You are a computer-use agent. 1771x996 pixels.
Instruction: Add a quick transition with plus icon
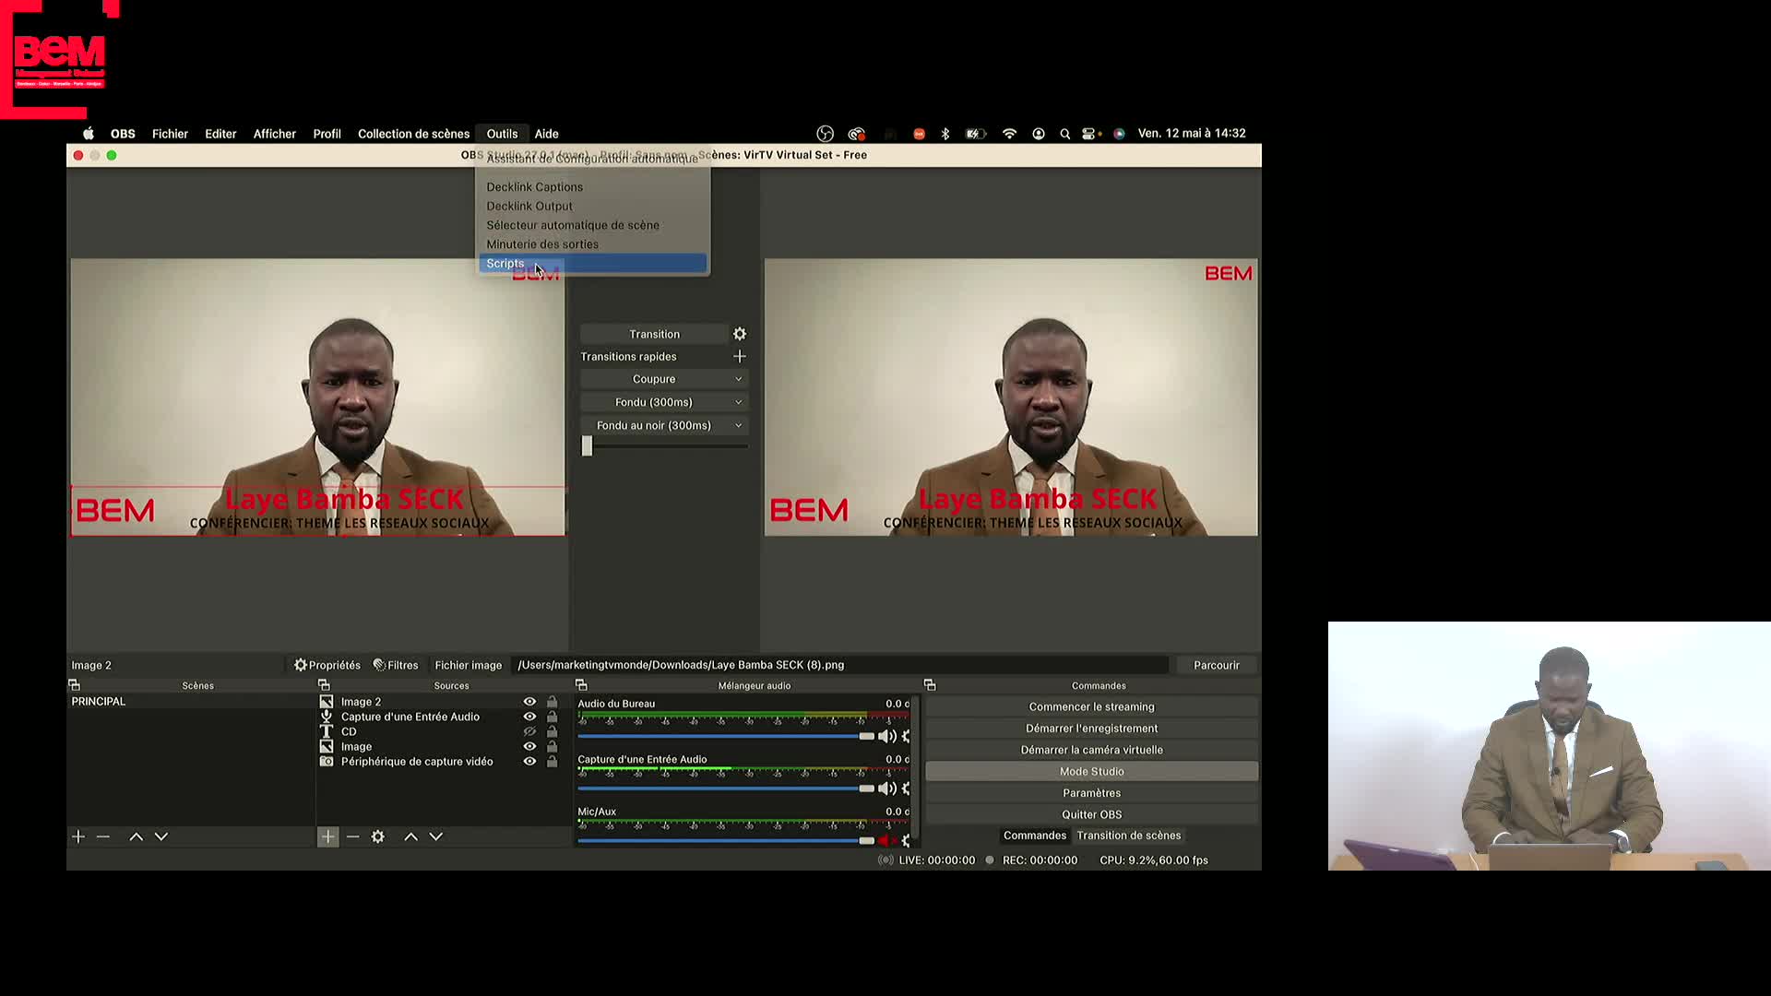pyautogui.click(x=739, y=357)
